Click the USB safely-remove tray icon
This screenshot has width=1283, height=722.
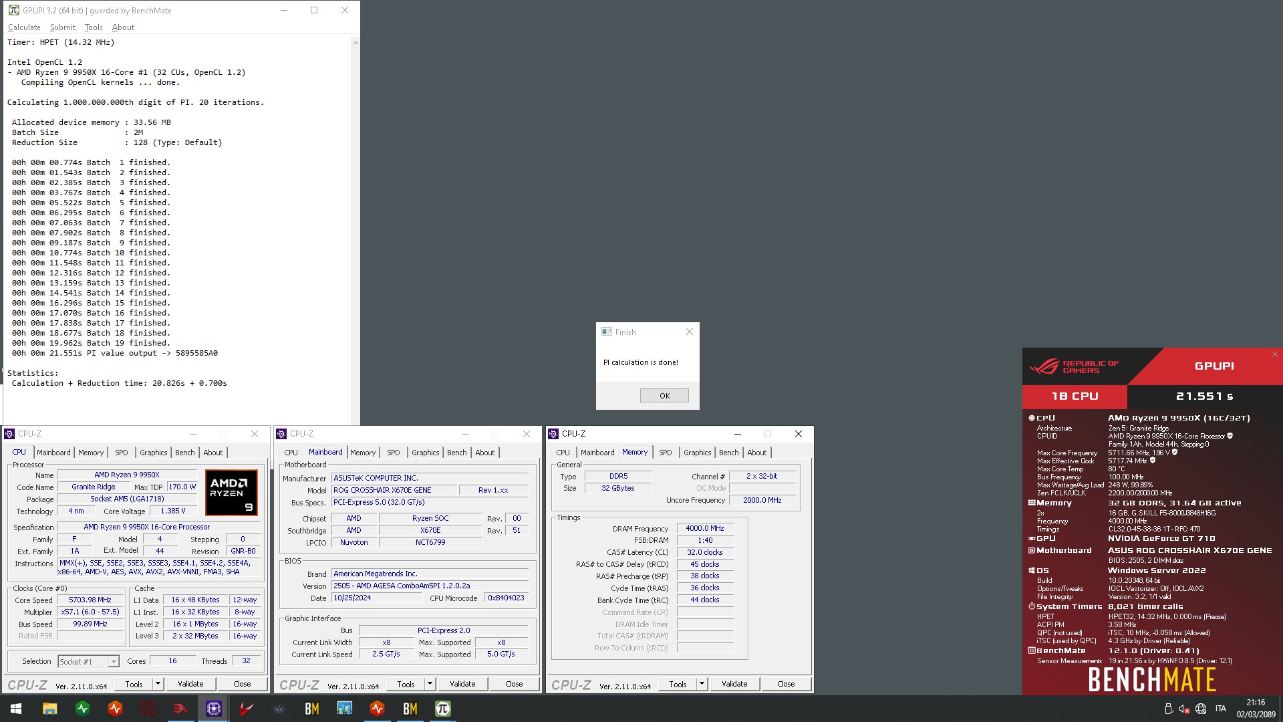click(1168, 709)
